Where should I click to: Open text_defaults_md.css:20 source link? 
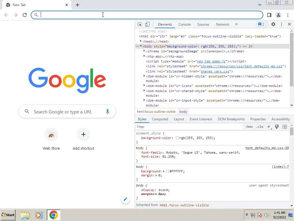[267, 148]
